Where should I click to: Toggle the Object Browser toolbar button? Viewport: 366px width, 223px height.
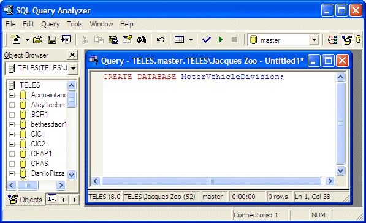click(347, 40)
